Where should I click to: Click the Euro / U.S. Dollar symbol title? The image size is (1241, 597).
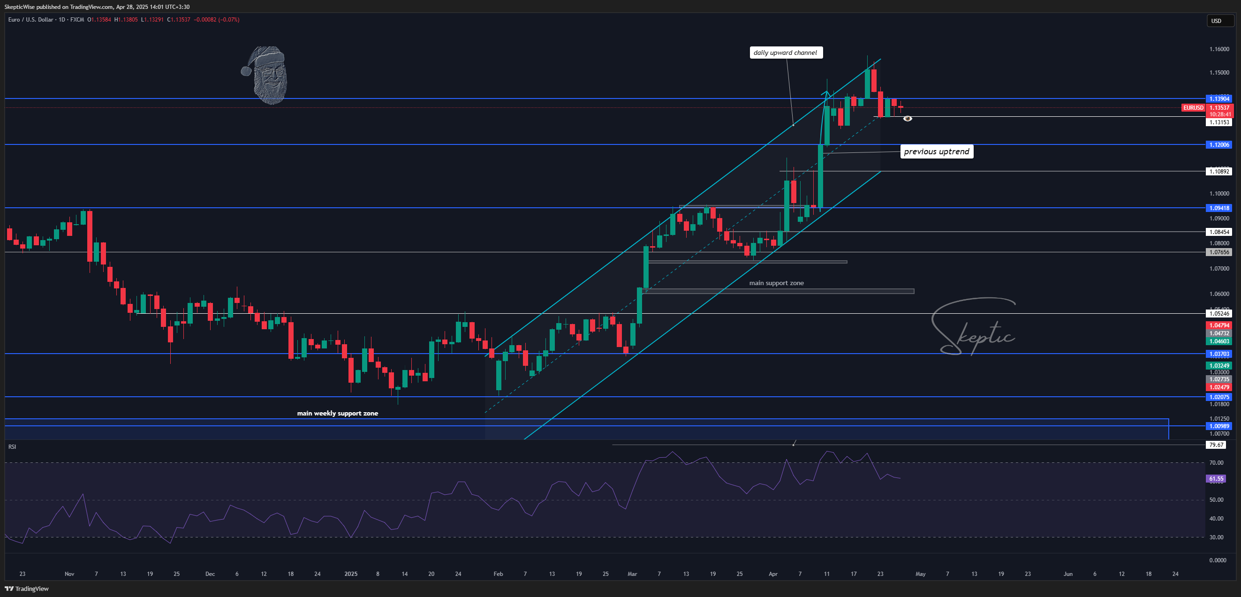pyautogui.click(x=31, y=20)
